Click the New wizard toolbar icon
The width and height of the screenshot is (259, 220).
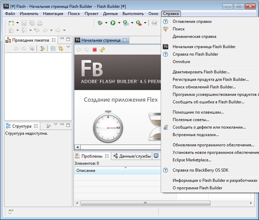(11, 23)
